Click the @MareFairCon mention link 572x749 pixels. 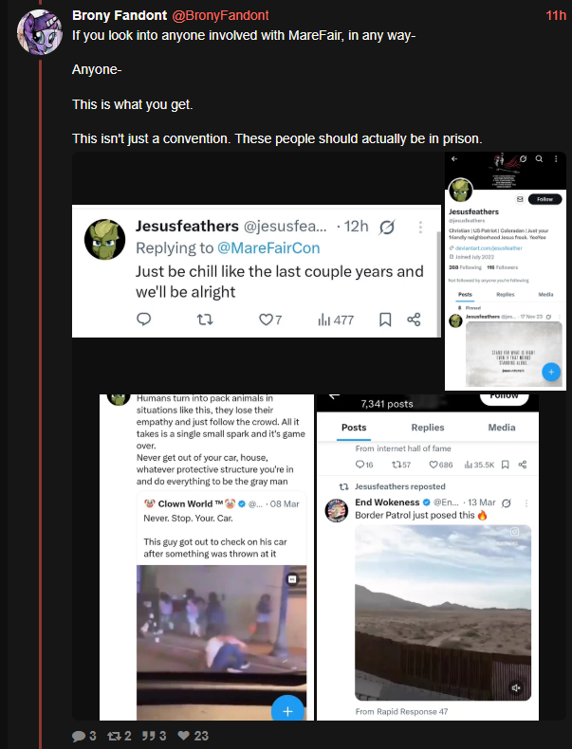[269, 248]
